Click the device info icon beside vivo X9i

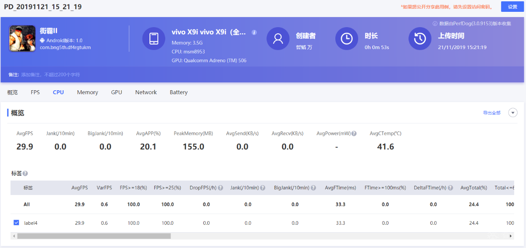pos(254,32)
